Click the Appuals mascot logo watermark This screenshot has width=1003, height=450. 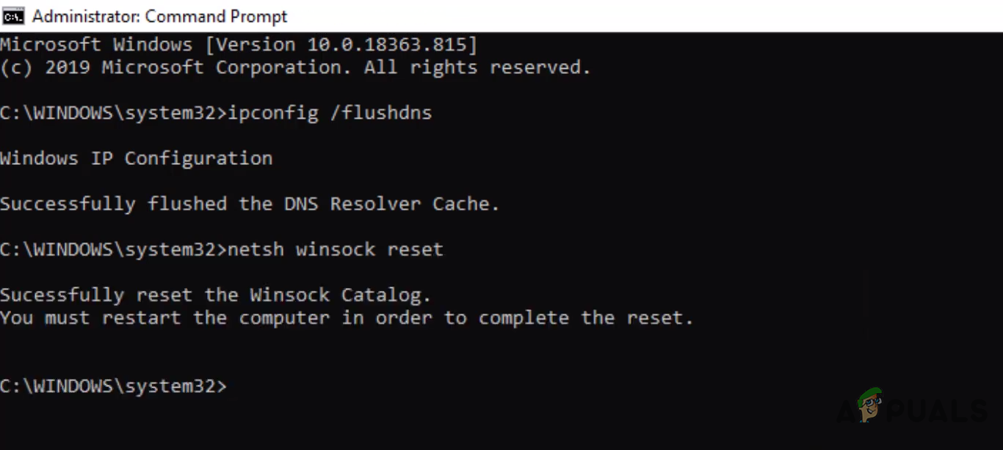pyautogui.click(x=869, y=405)
